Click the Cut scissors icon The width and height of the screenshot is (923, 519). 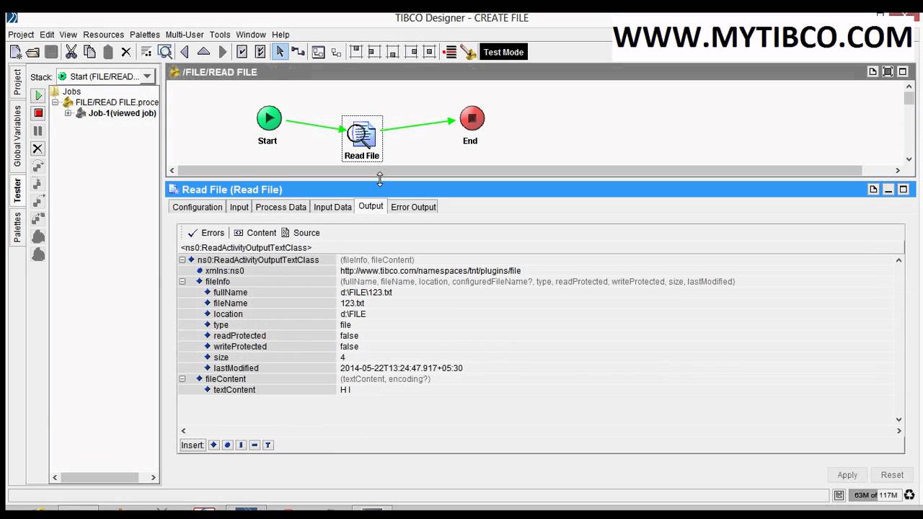point(71,52)
